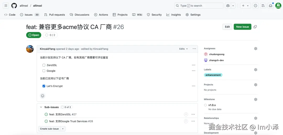This screenshot has width=283, height=135.
Task: Open options for sub-issue #27
Action: [x=193, y=114]
